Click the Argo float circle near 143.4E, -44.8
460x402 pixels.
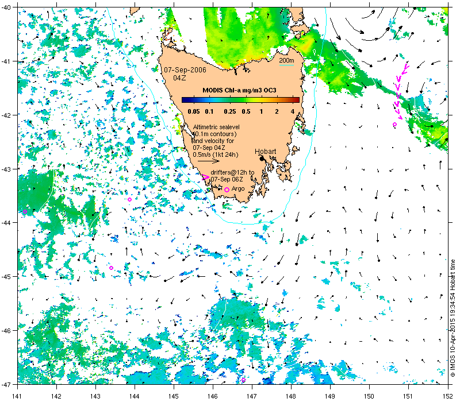click(111, 268)
